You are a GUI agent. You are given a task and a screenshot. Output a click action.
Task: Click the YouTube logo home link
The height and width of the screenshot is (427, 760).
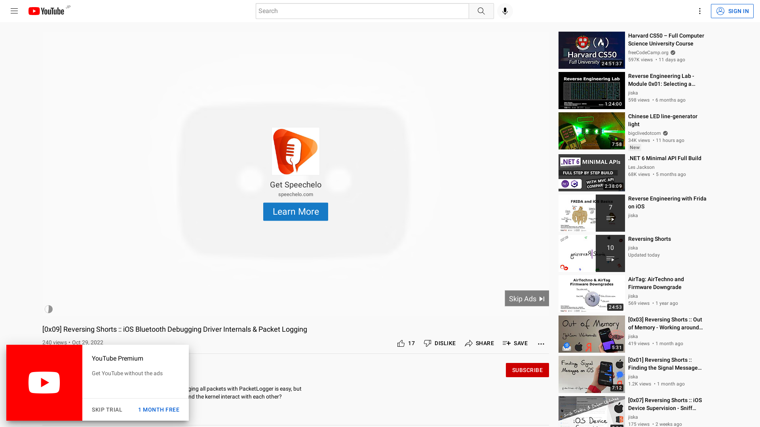click(46, 11)
